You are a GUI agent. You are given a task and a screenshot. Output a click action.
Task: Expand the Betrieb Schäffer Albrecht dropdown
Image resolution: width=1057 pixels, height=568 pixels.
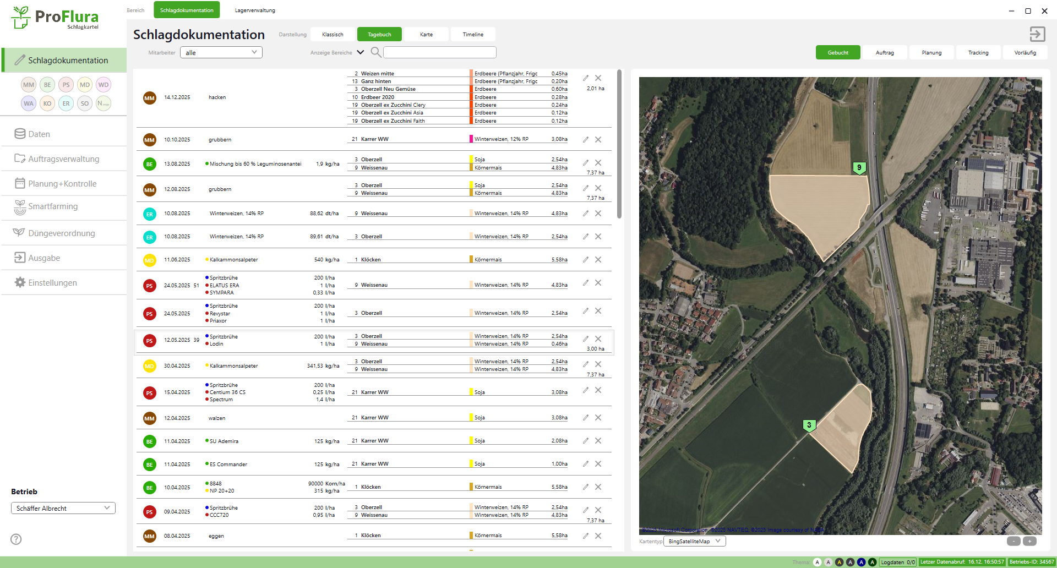tap(63, 509)
